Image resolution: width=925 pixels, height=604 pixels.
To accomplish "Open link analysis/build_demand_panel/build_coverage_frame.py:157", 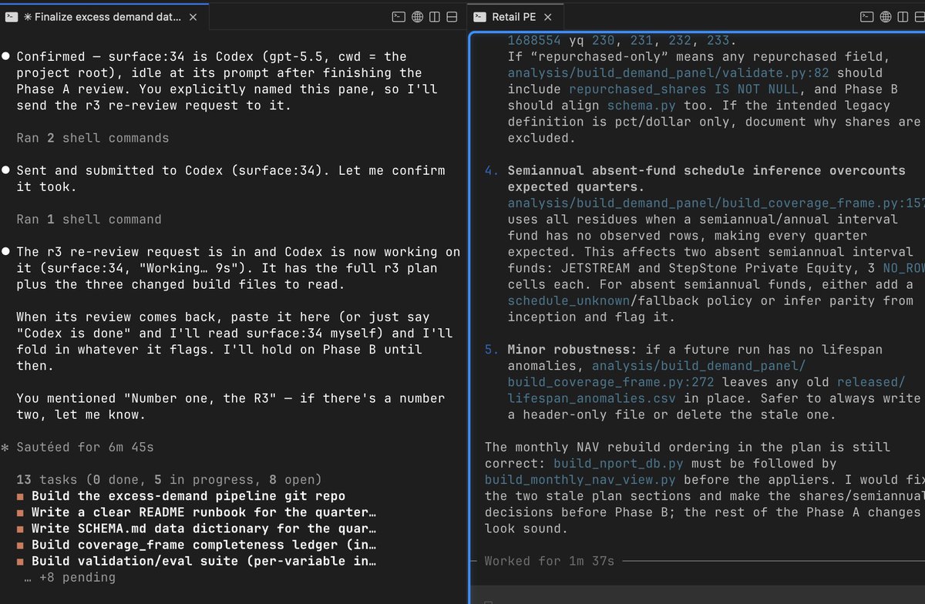I will point(715,203).
